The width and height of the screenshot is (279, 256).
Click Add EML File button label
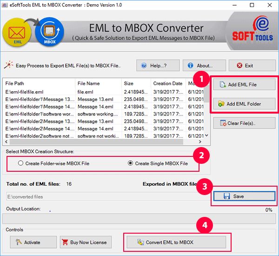pyautogui.click(x=242, y=84)
